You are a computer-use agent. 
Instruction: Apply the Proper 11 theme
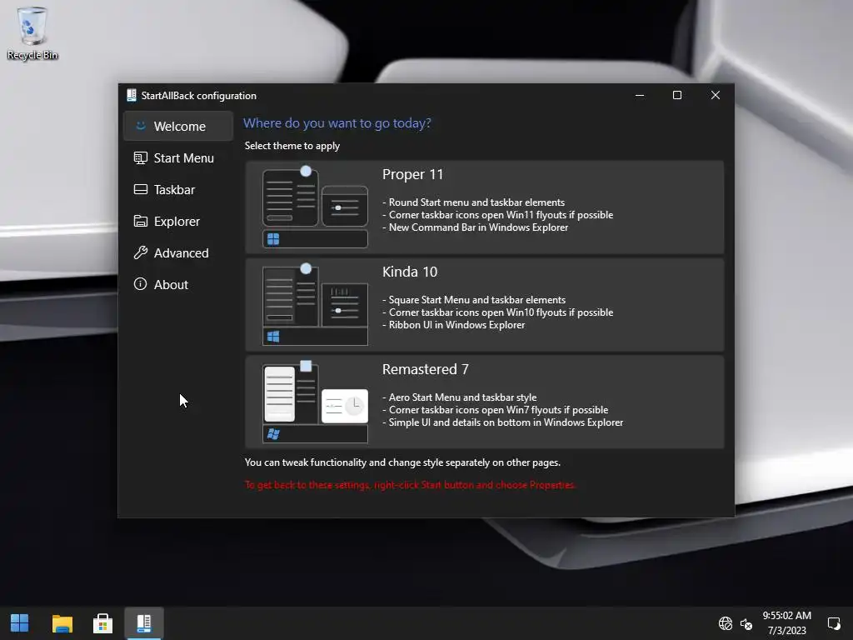(x=484, y=207)
